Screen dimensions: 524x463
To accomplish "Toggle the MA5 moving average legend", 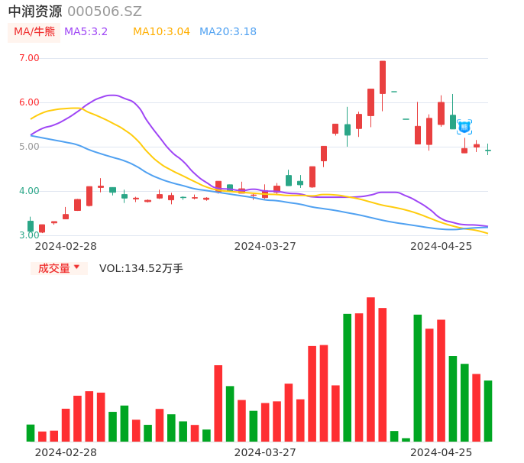I will (x=86, y=32).
